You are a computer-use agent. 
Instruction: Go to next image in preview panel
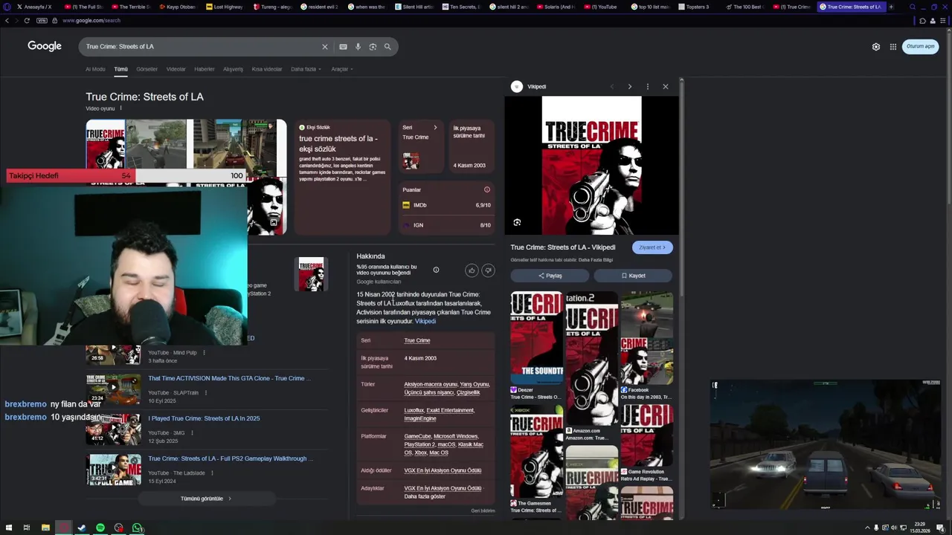(629, 87)
